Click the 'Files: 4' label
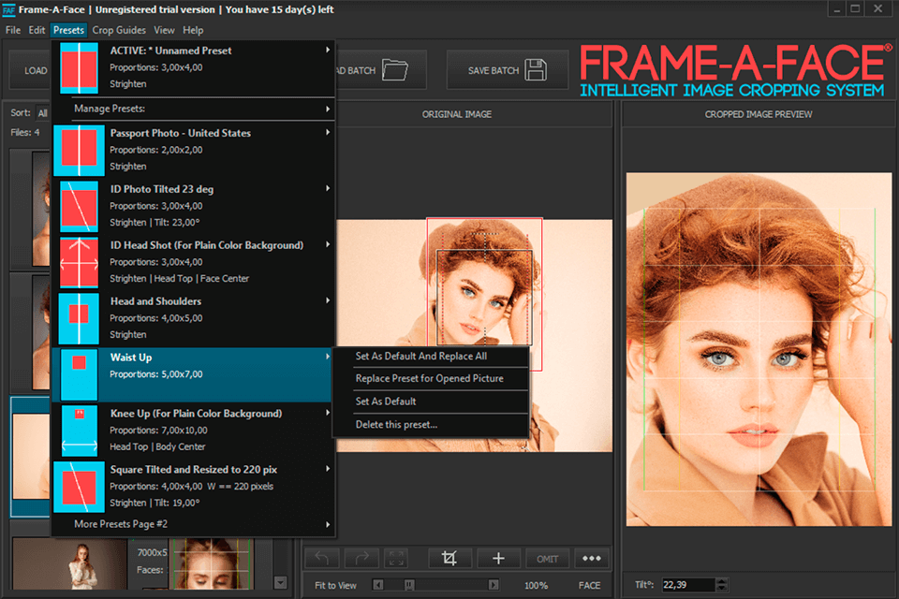The width and height of the screenshot is (899, 599). coord(25,132)
